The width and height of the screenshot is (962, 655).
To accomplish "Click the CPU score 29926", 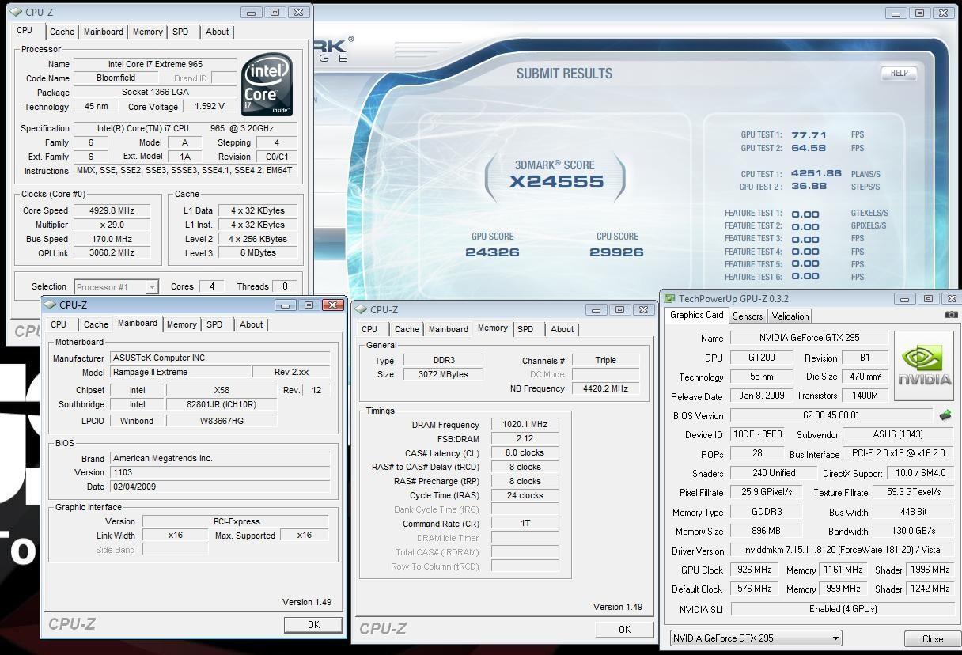I will click(x=616, y=252).
